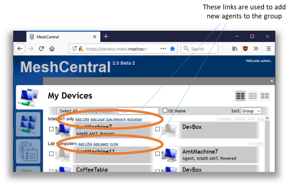Open the Sort Group dropdown

point(251,111)
